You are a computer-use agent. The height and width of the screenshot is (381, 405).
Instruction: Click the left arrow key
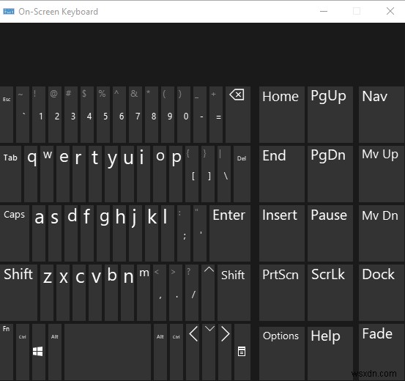coord(193,352)
